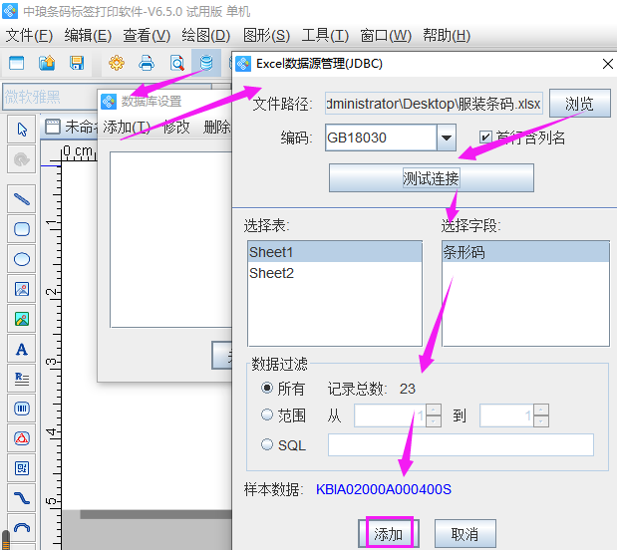617x550 pixels.
Task: Click the 从 range start spinner field
Action: [390, 415]
